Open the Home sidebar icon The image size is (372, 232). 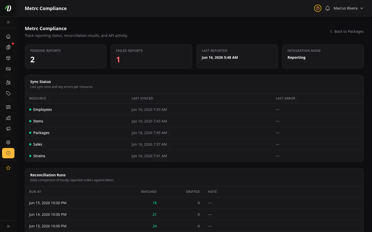(x=8, y=36)
